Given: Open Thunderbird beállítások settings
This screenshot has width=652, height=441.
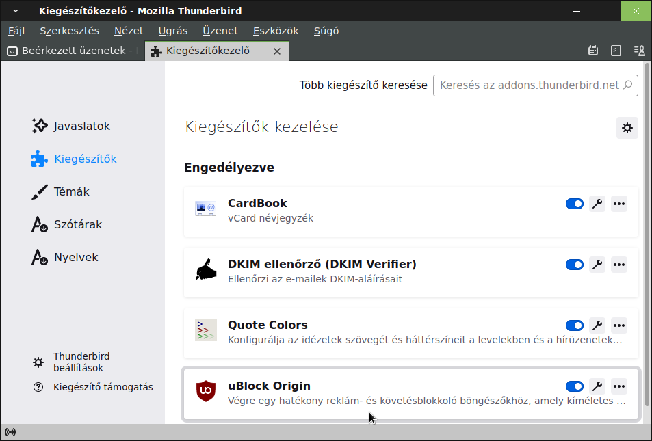Looking at the screenshot, I should [71, 362].
